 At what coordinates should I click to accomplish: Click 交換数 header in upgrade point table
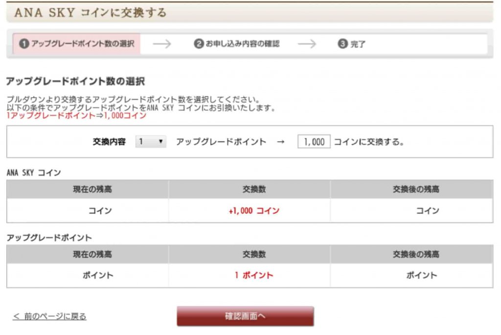(254, 254)
